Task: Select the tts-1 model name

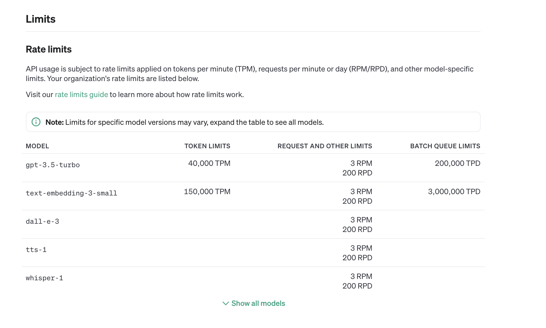Action: pyautogui.click(x=36, y=250)
